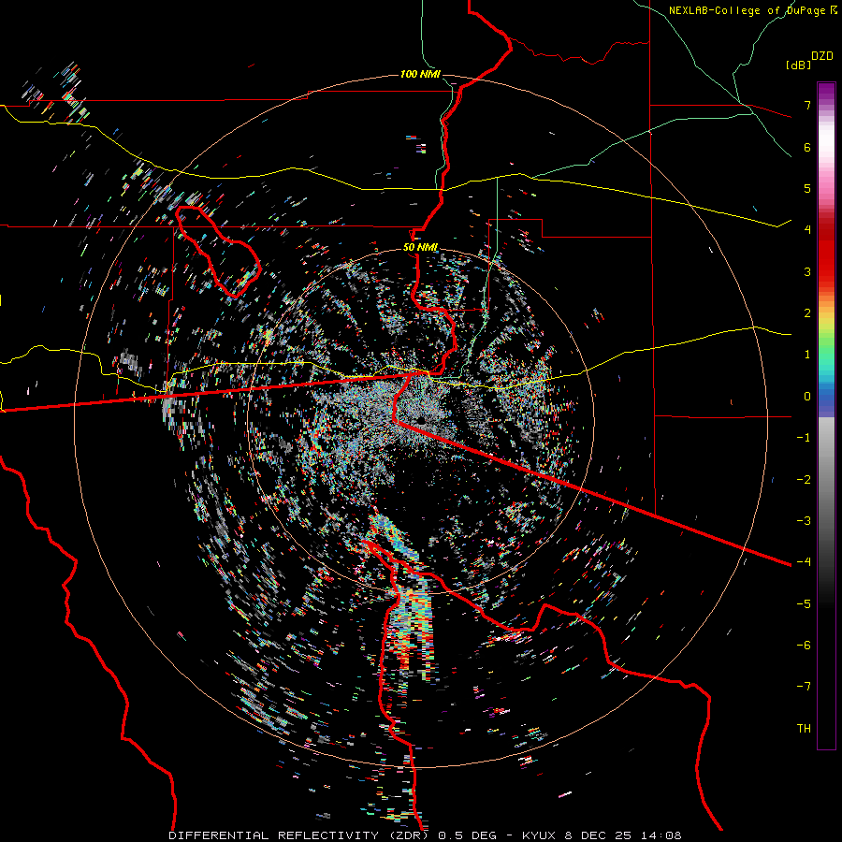Click the -6 scale value

coord(804,645)
